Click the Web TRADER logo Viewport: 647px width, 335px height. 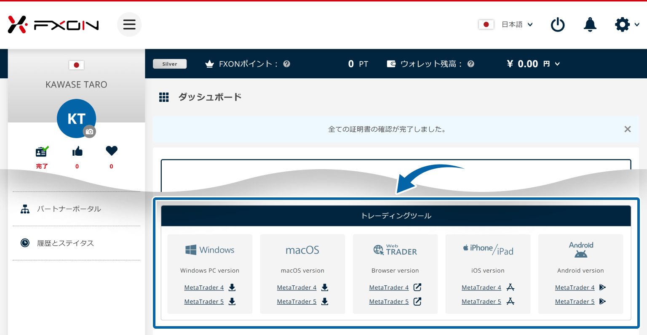coord(395,250)
